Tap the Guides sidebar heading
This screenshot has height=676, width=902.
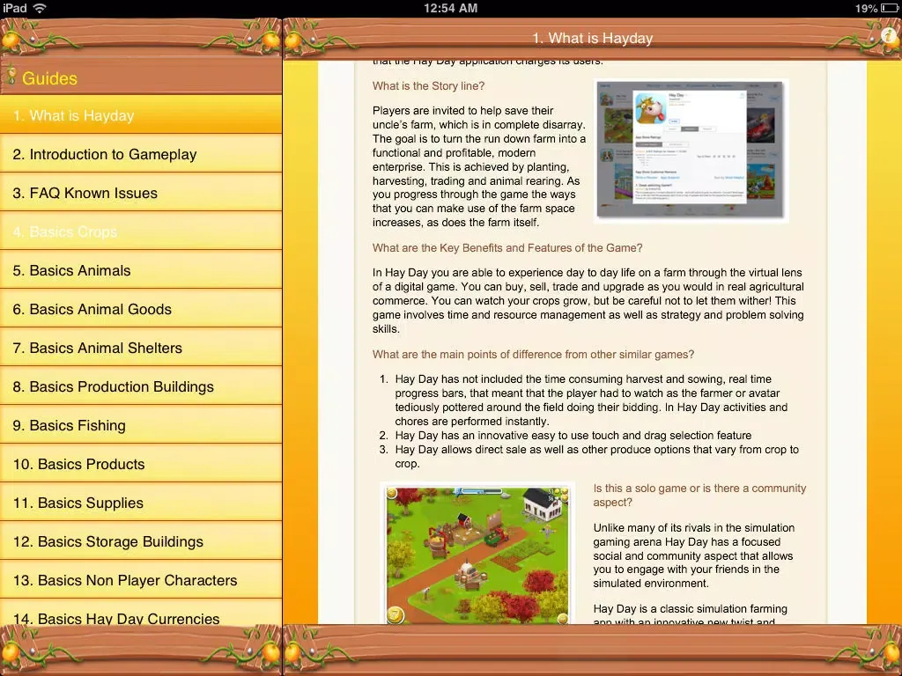[49, 78]
